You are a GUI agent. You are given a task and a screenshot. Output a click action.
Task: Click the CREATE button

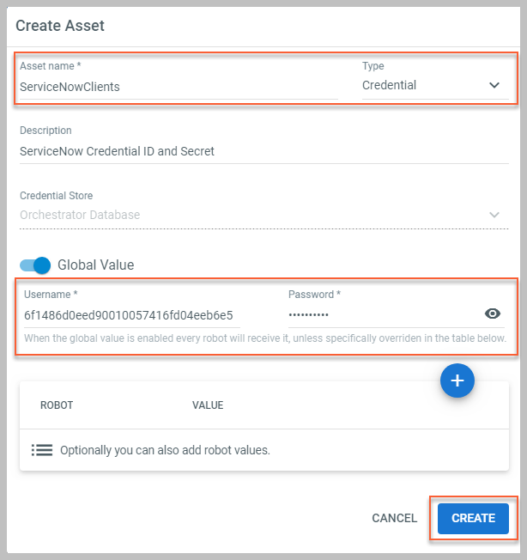coord(473,518)
